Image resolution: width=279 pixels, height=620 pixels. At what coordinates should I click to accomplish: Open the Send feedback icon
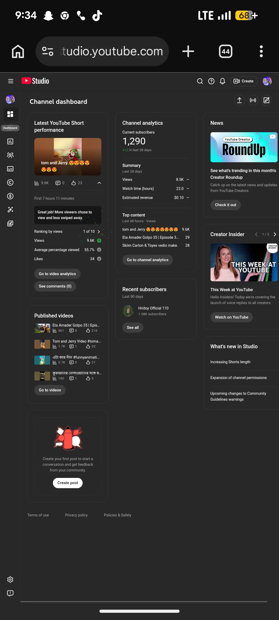click(10, 593)
